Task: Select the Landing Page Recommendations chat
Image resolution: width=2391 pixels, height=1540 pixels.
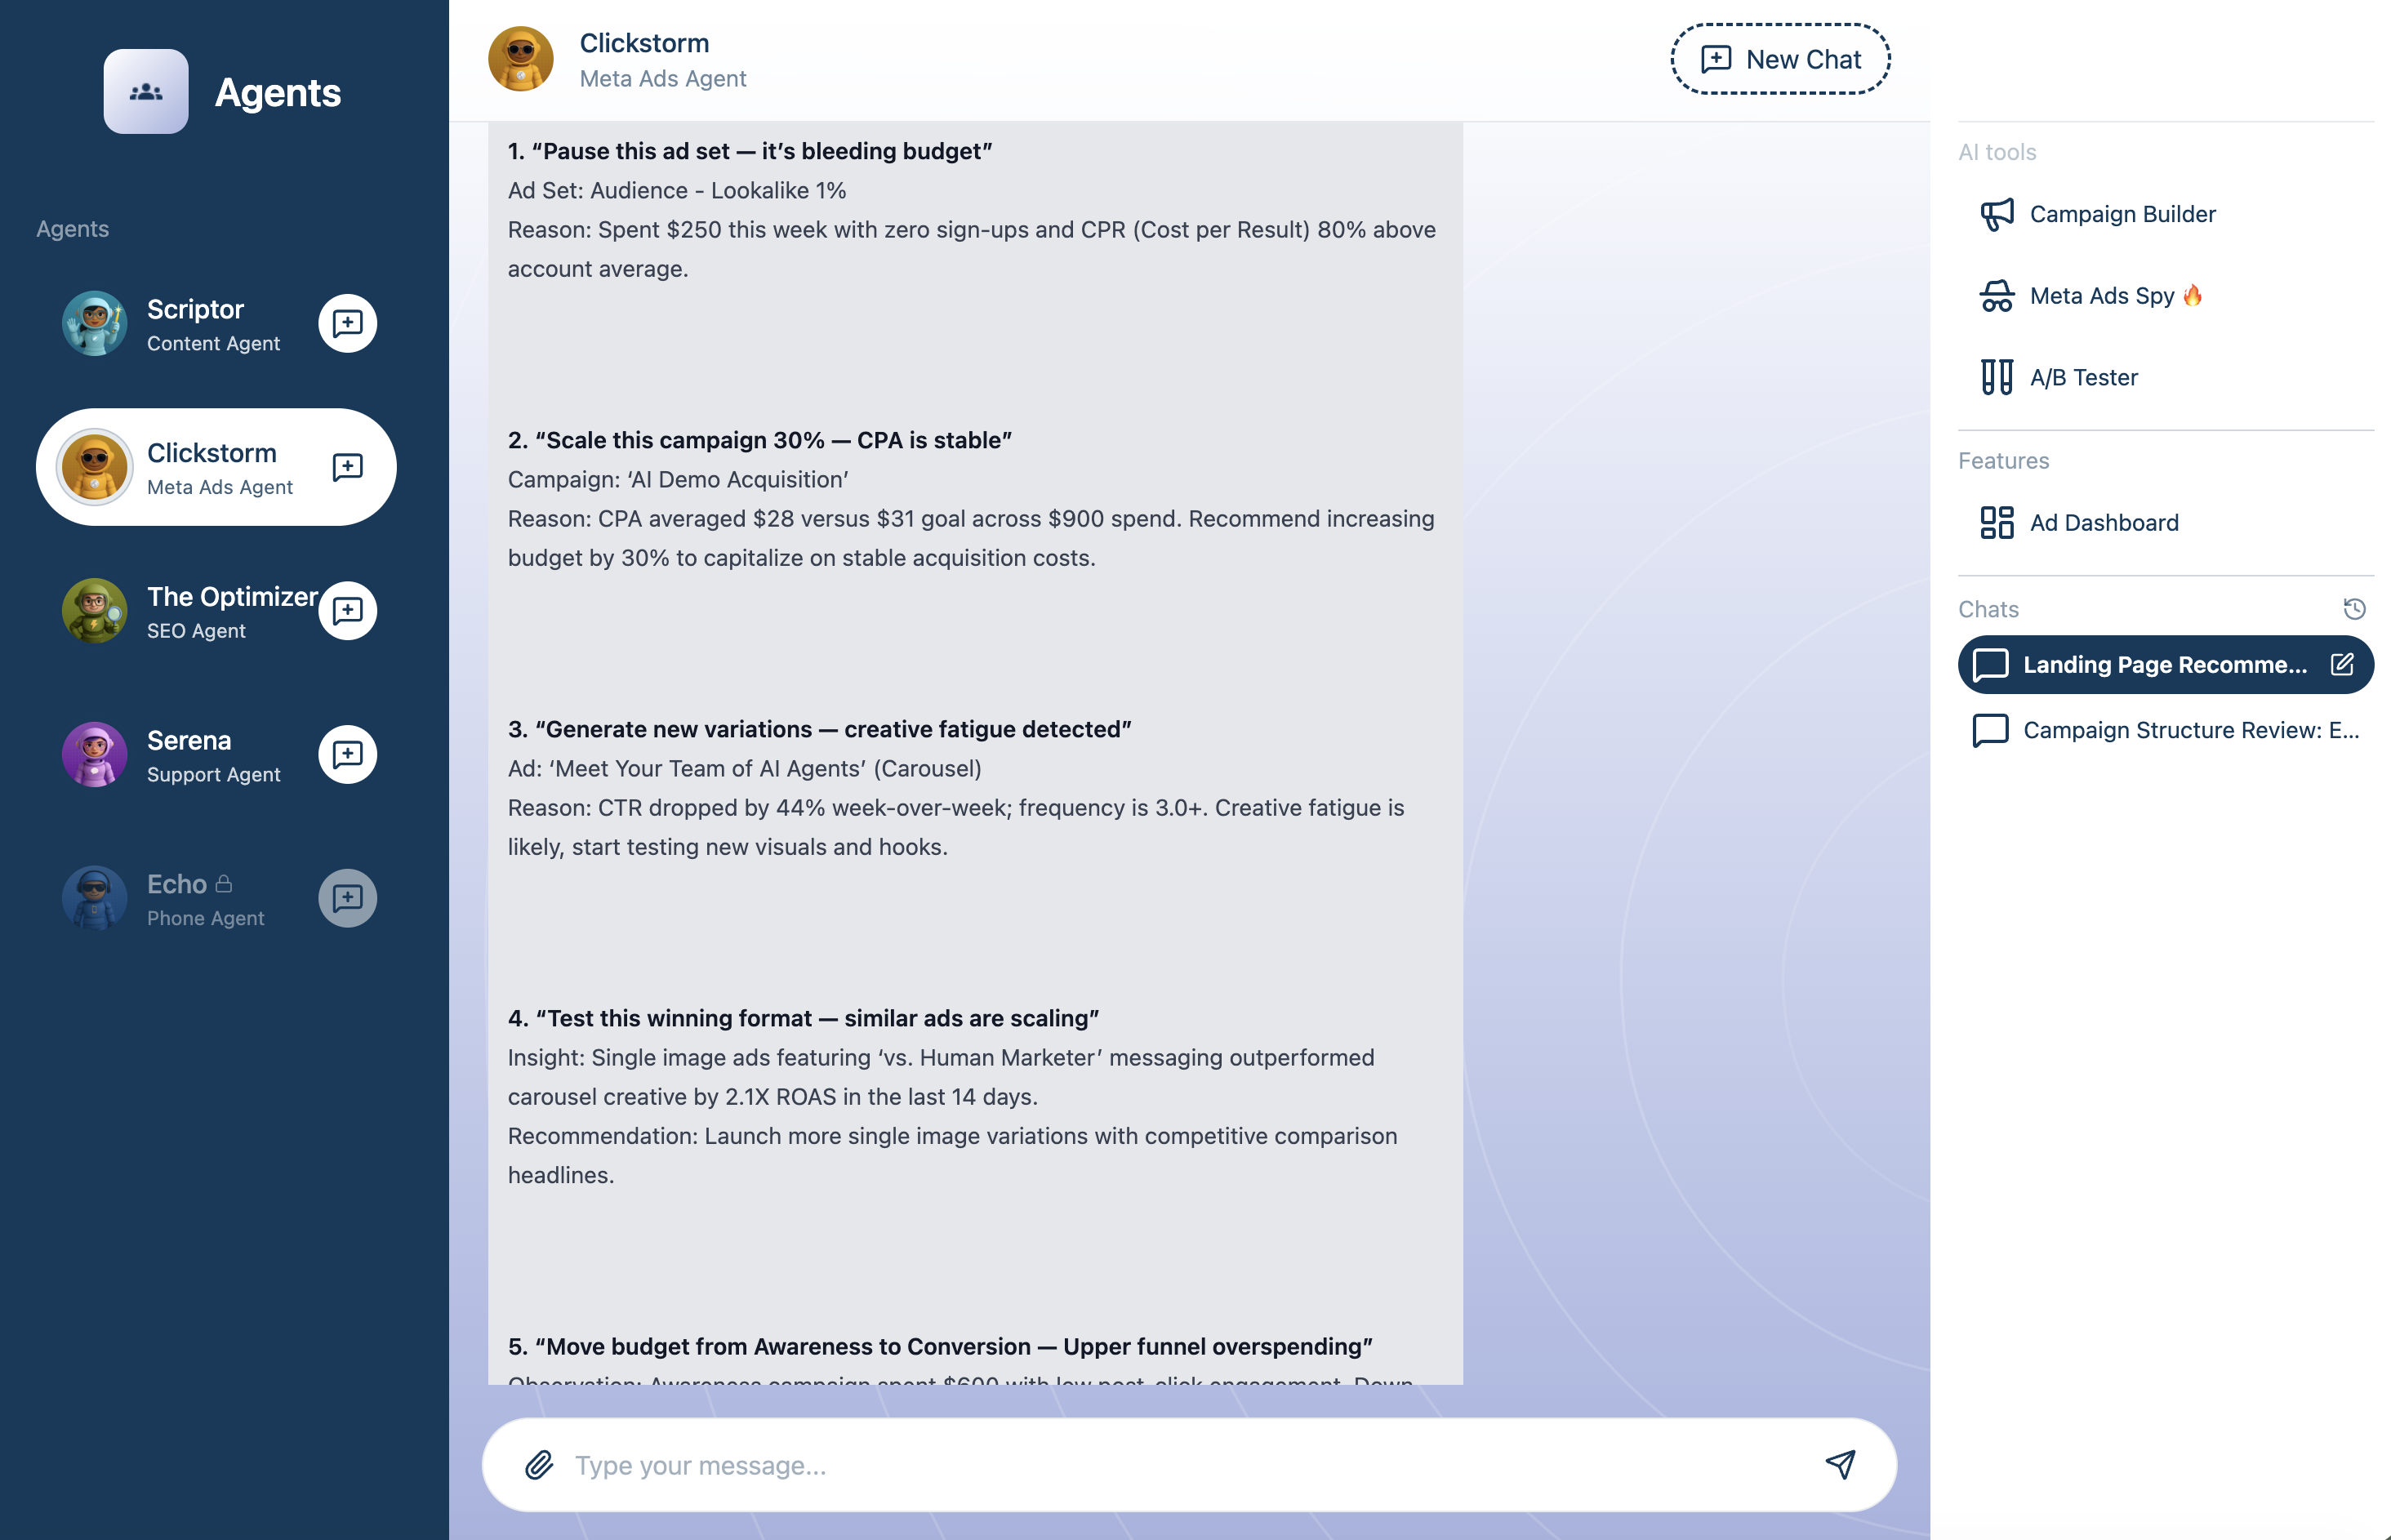Action: pos(2163,664)
